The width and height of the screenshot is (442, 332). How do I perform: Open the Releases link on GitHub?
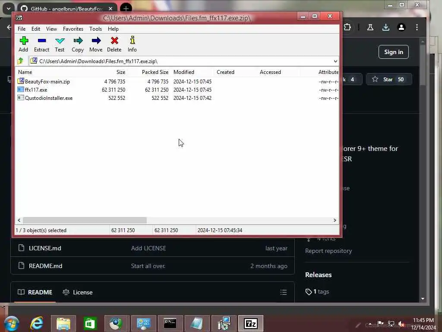click(318, 275)
